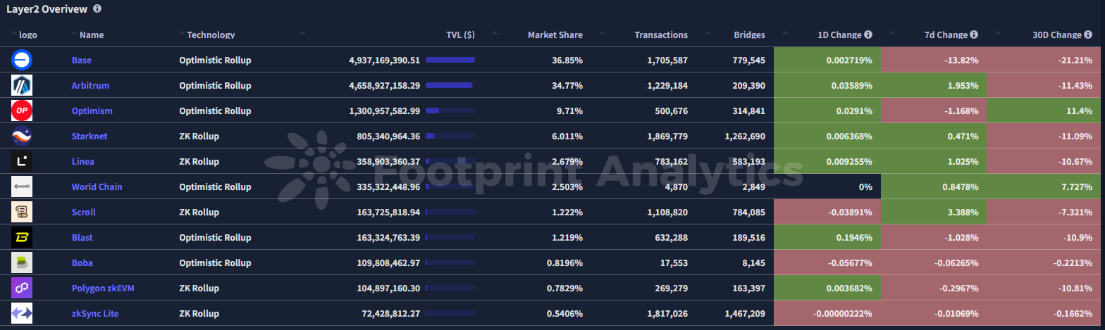Sort by Market Share column header
1105x330 pixels.
point(555,34)
